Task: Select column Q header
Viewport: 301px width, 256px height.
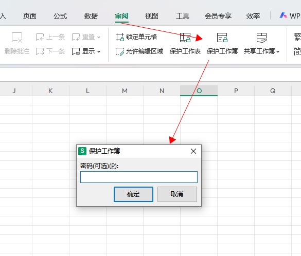Action: click(x=273, y=90)
